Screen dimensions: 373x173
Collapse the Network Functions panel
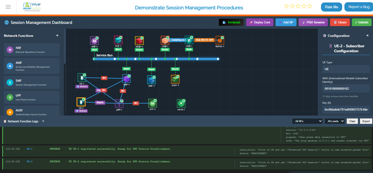pyautogui.click(x=57, y=35)
